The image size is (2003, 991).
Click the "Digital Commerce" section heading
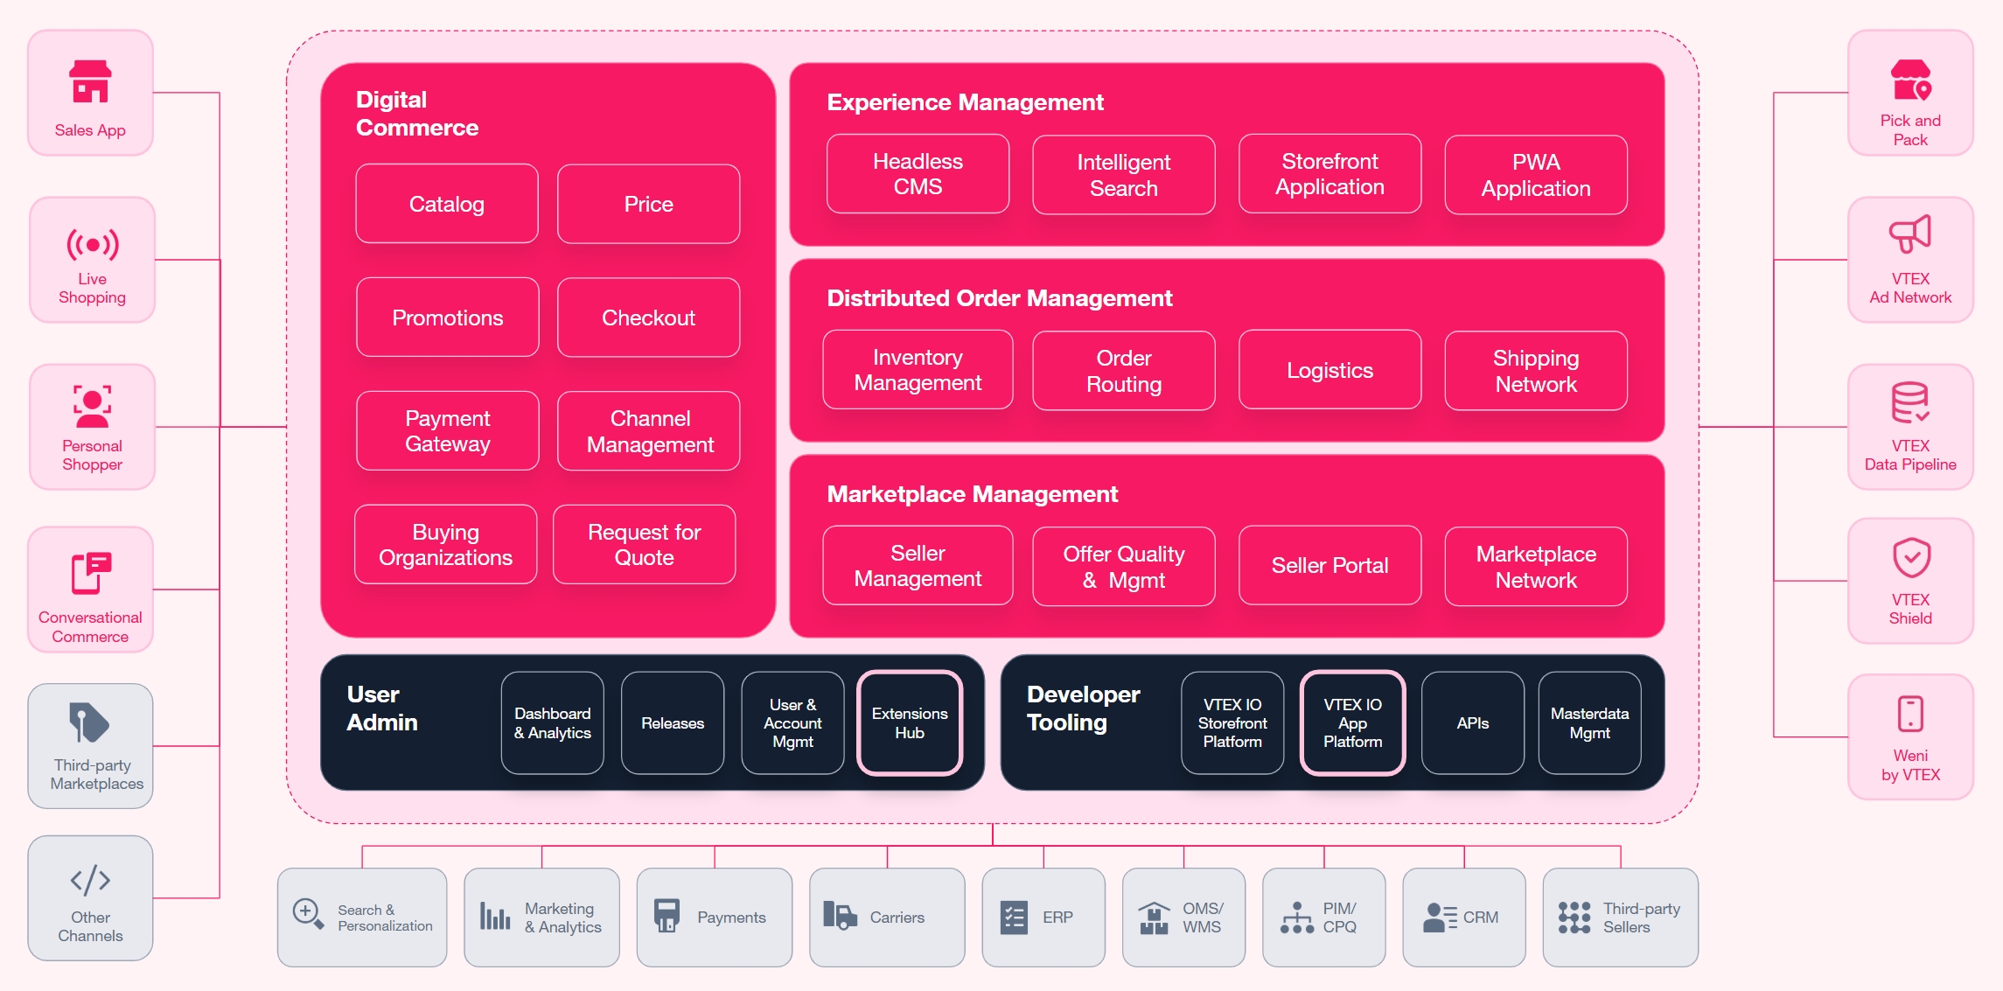[x=417, y=114]
